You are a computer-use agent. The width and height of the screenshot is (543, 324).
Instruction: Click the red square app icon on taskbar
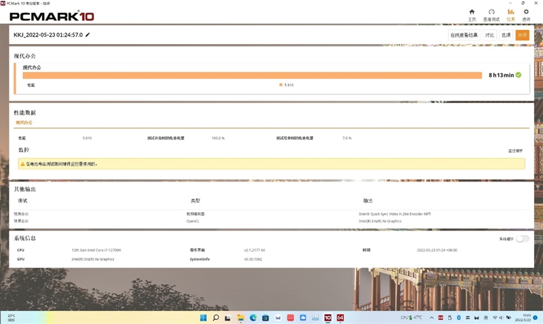tap(291, 318)
